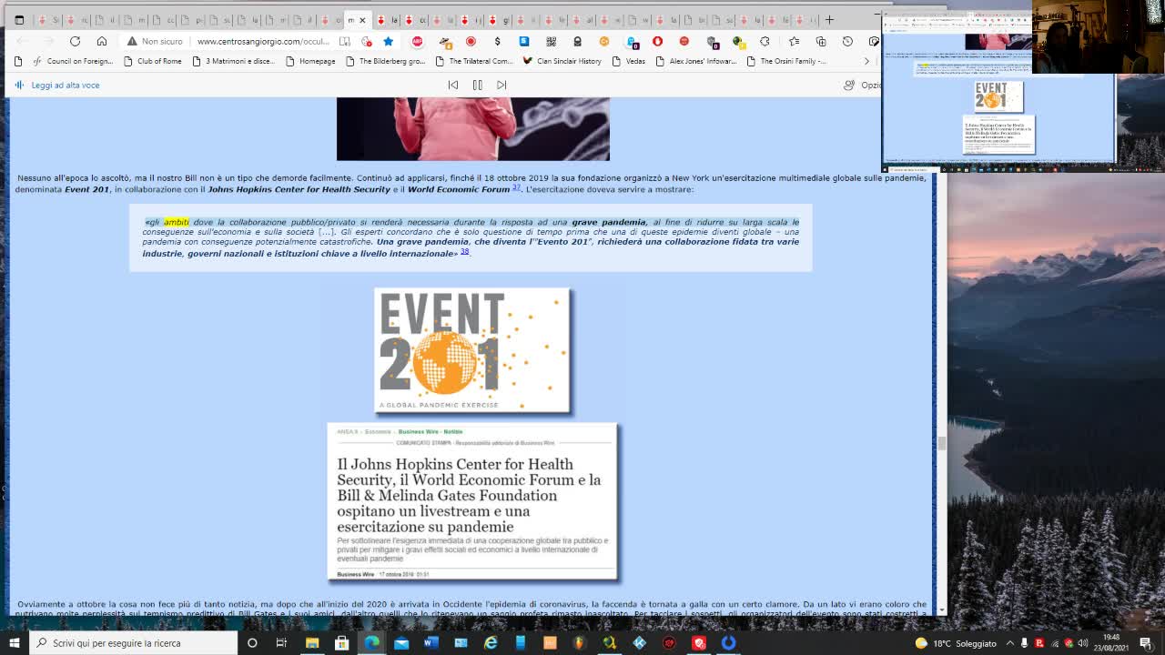Viewport: 1165px width, 655px height.
Task: Click the QR code extension icon
Action: pos(551,41)
